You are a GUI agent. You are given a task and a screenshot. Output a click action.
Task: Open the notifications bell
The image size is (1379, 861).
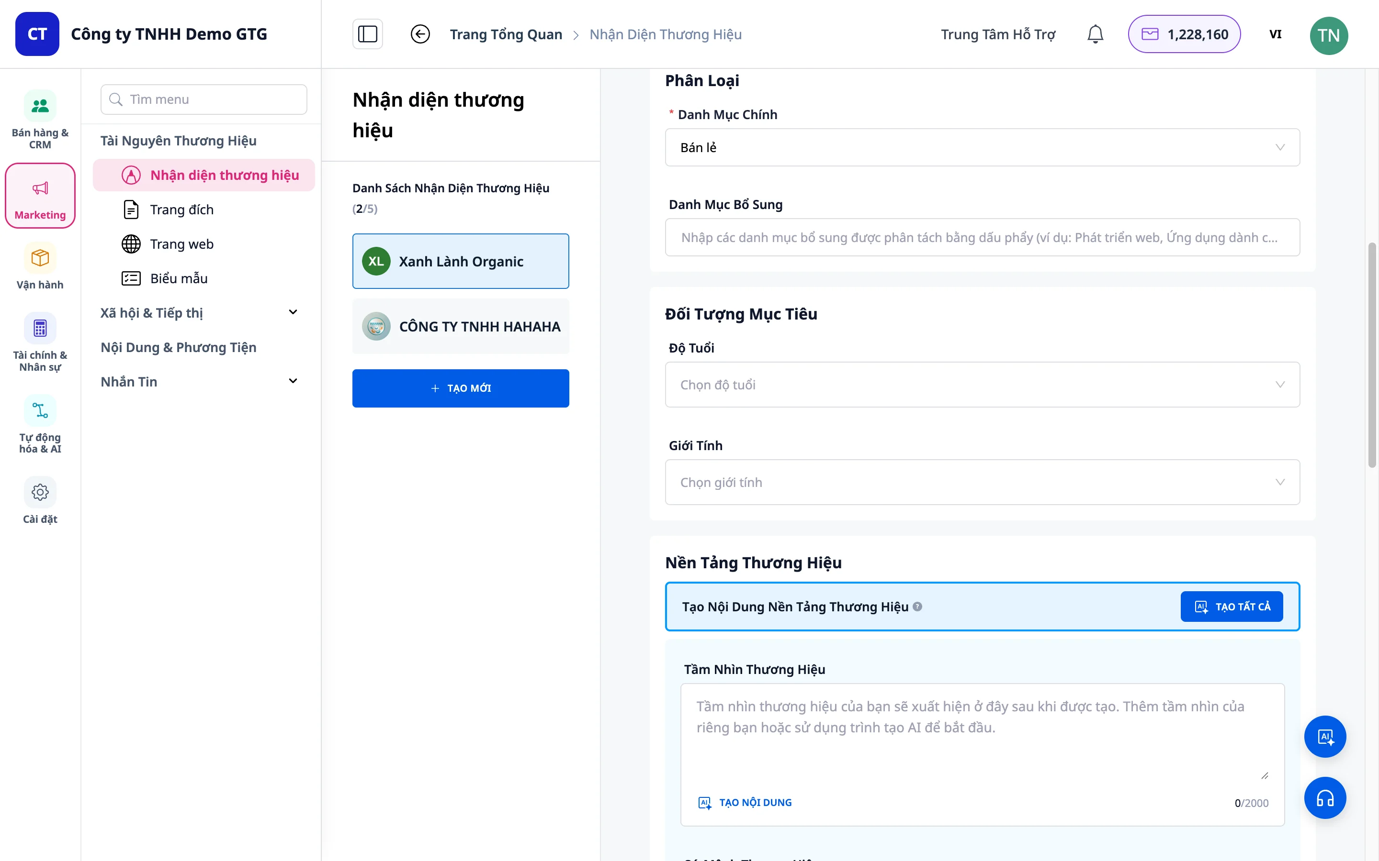[1095, 34]
